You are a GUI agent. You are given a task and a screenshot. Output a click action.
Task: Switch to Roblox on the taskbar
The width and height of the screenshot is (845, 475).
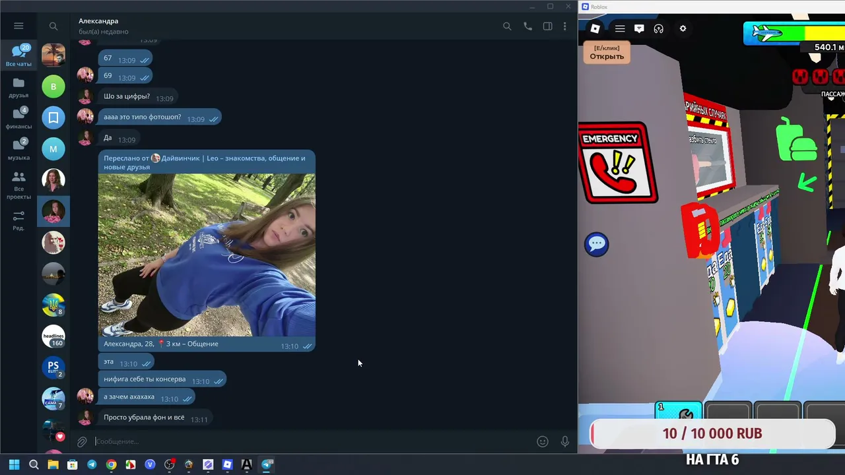point(227,464)
